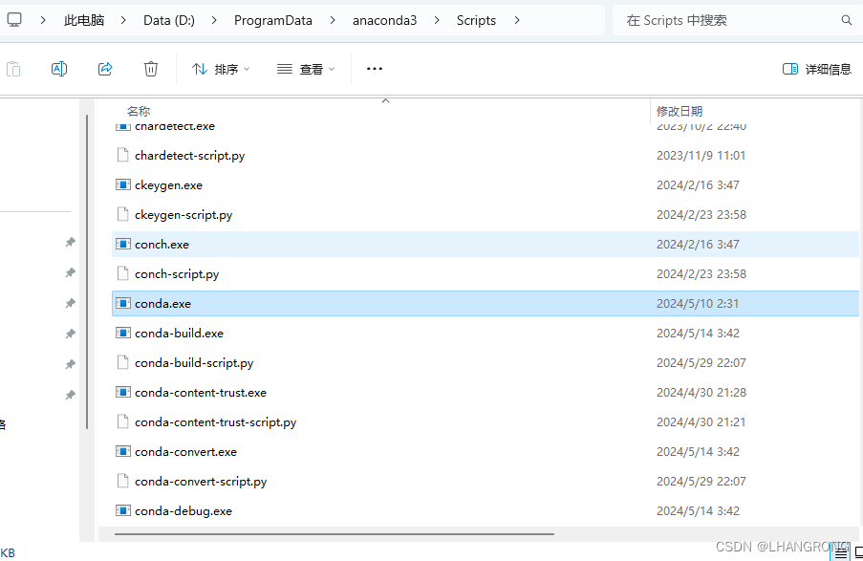863x561 pixels.
Task: Expand chevron after Data (D:)
Action: 214,20
